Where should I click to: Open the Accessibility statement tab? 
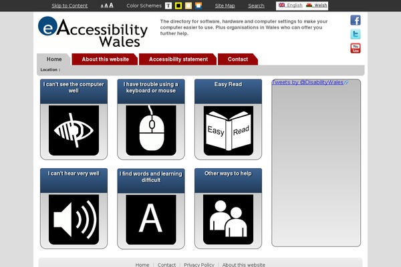tap(178, 59)
